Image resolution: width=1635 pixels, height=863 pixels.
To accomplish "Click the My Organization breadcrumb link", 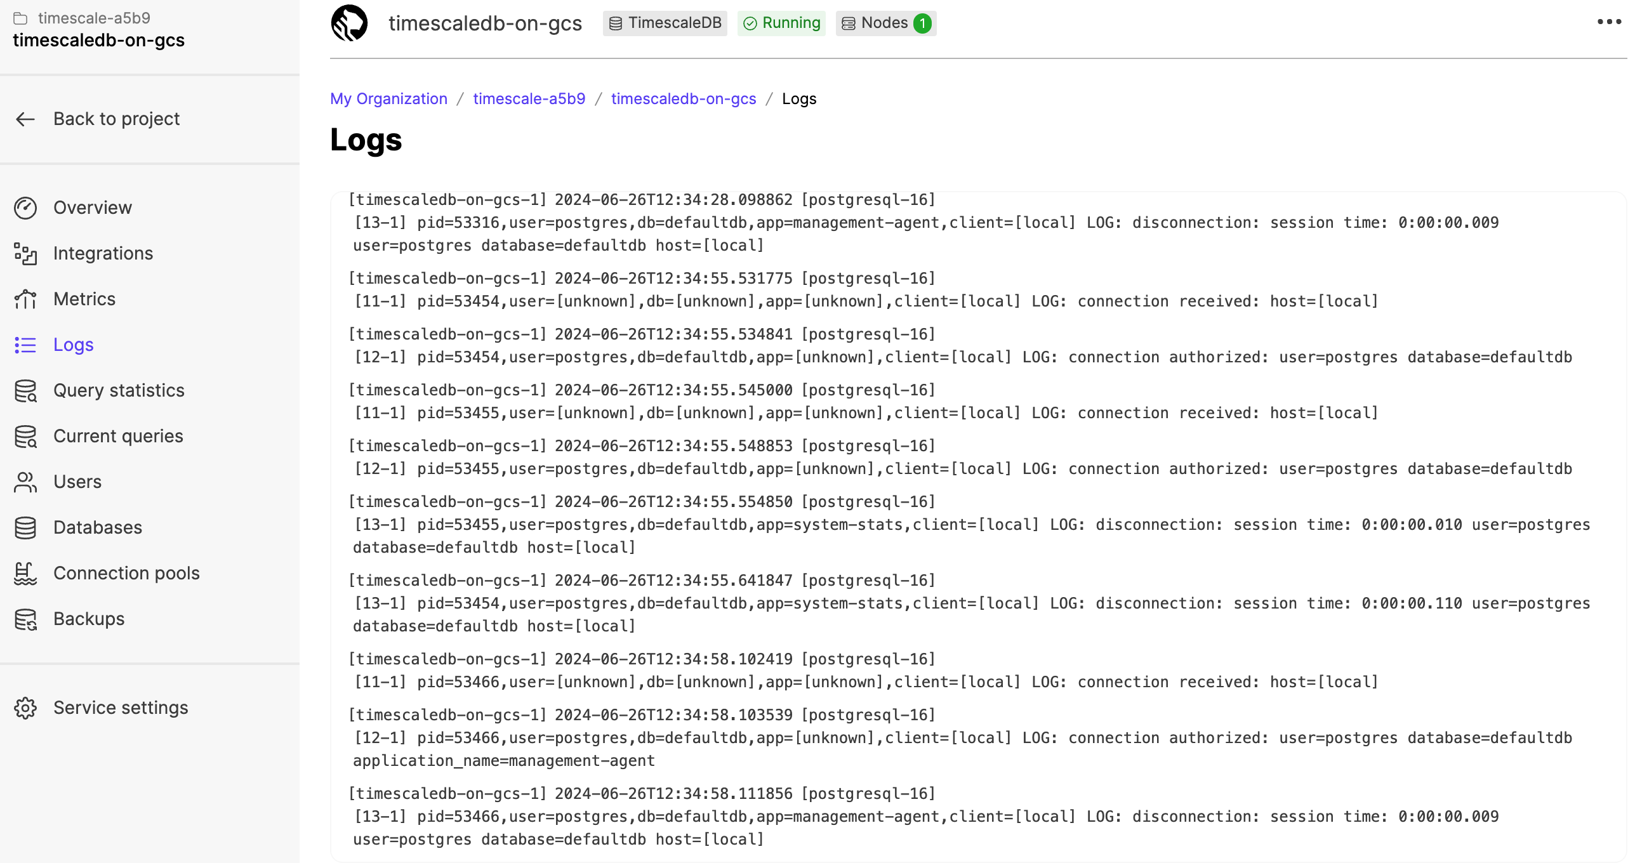I will (388, 98).
